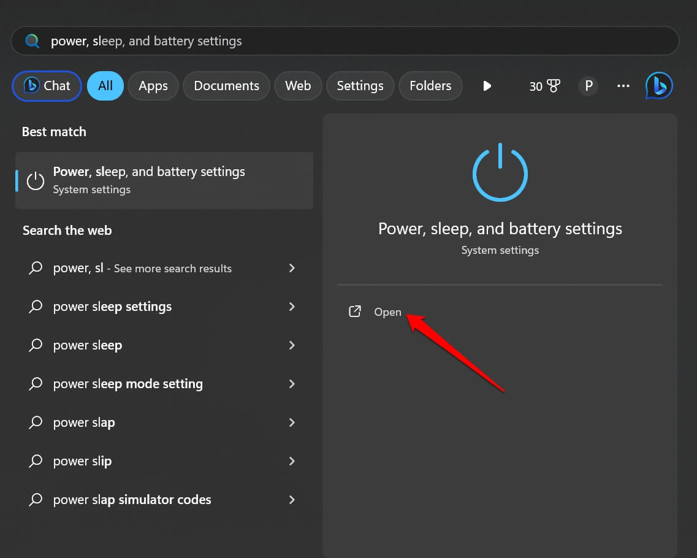
Task: Click the large blue power icon in preview
Action: pos(500,172)
